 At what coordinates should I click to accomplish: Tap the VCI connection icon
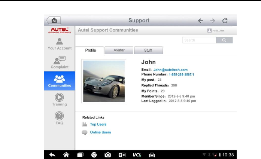(137, 155)
